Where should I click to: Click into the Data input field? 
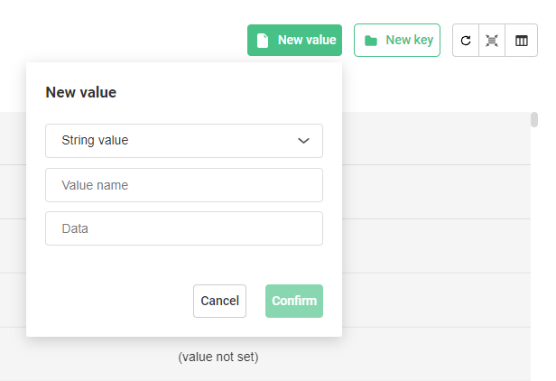click(184, 228)
